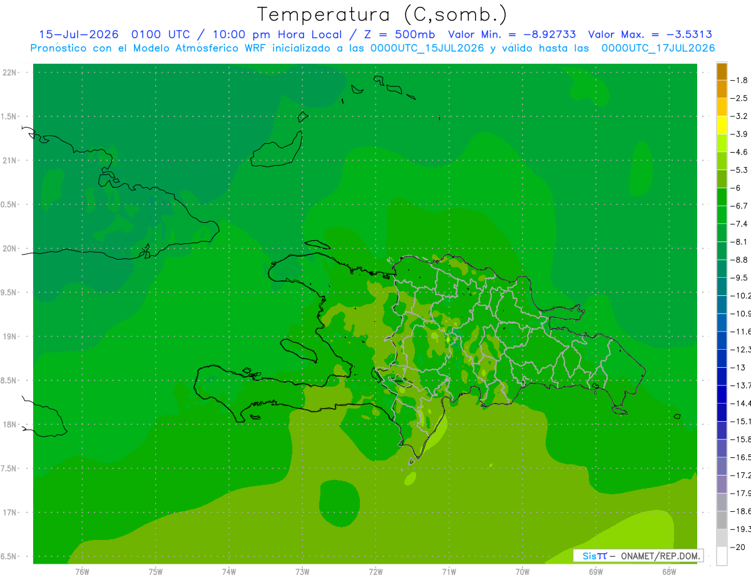Click the "-4.6" legend value

tap(740, 152)
